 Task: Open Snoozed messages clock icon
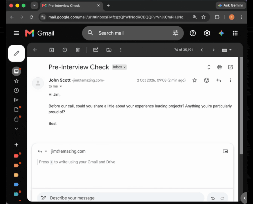tap(16, 90)
